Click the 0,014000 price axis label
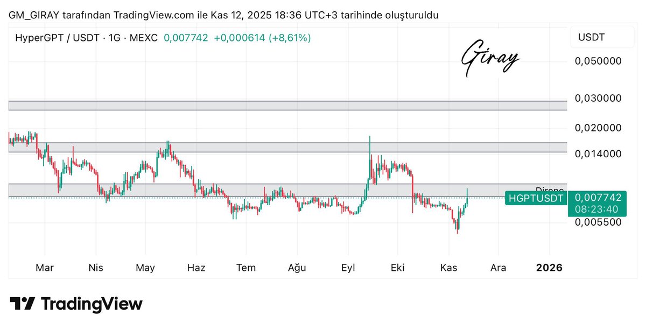 599,153
